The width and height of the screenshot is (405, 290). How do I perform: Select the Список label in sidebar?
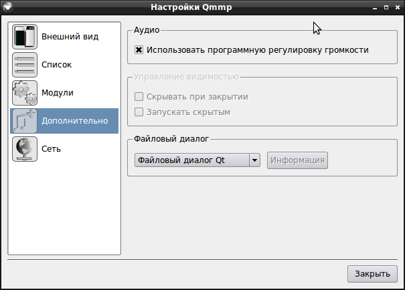[x=56, y=65]
